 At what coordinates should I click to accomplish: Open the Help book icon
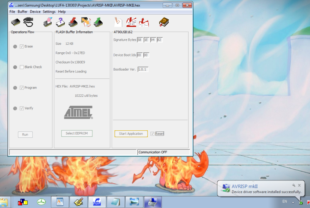(164, 22)
